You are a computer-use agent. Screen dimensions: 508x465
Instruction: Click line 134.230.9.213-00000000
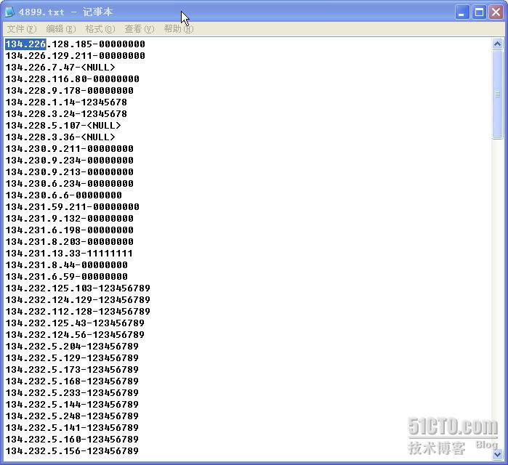pos(69,172)
